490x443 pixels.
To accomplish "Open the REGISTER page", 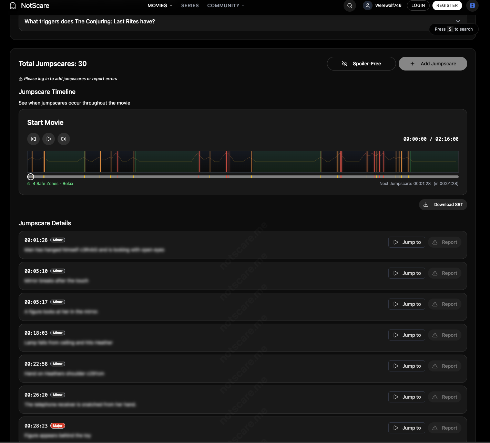I will point(447,6).
